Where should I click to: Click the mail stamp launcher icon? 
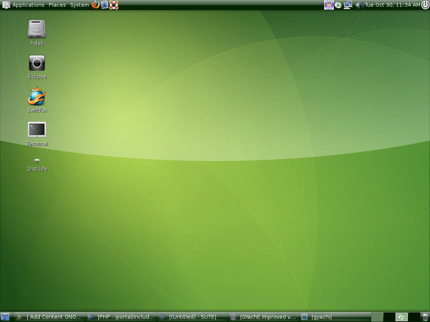(105, 5)
